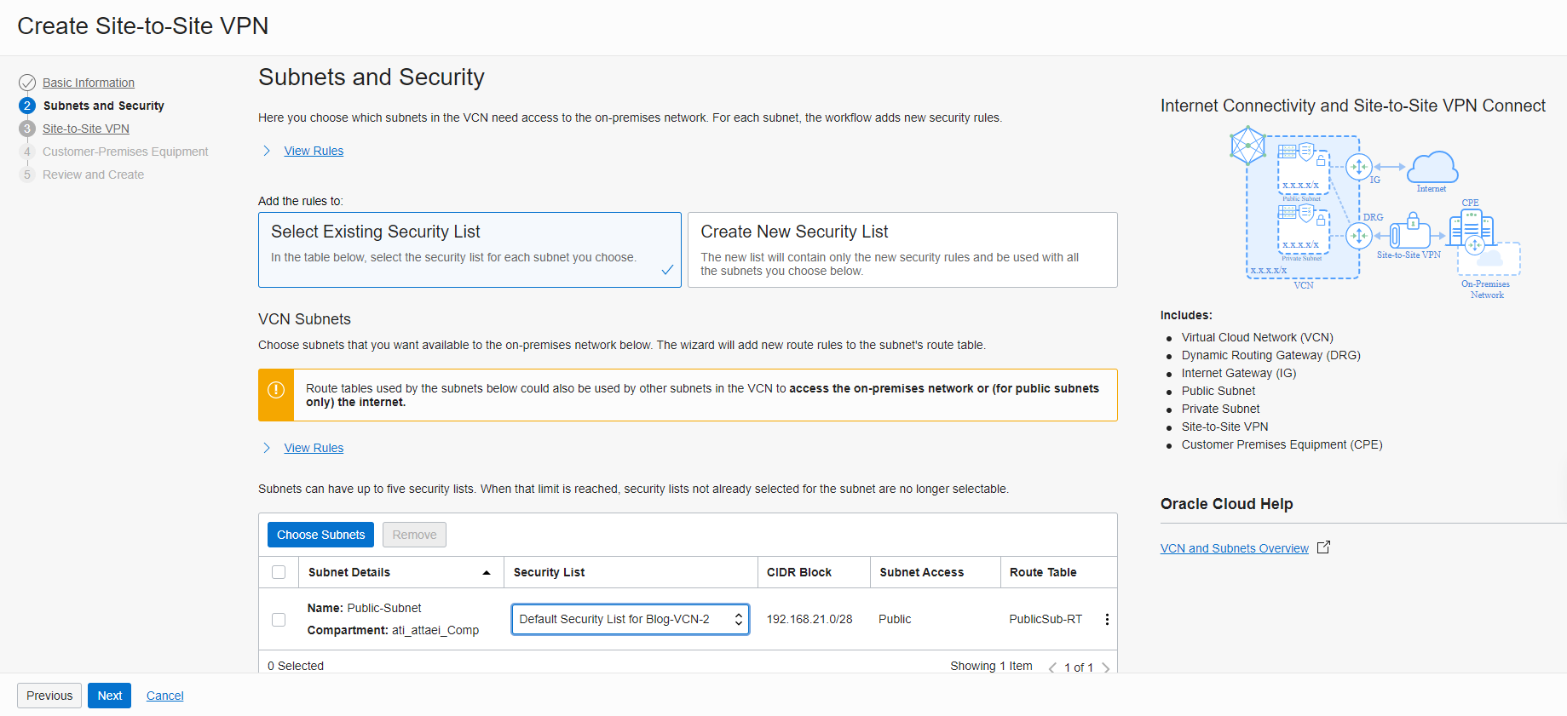Click the Cancel link
1567x716 pixels.
coord(164,696)
